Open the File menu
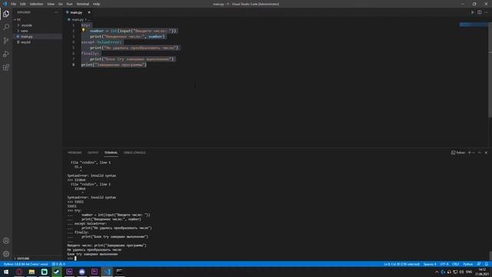The height and width of the screenshot is (277, 492). [14, 4]
